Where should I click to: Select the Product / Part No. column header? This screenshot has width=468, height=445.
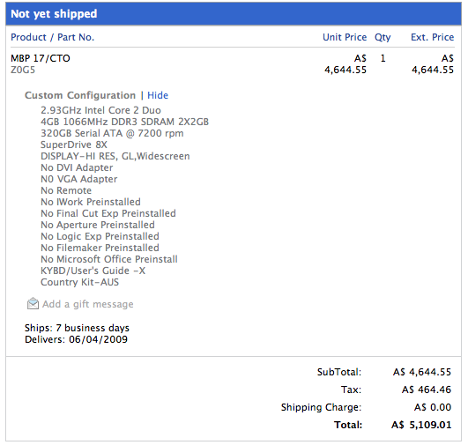pos(53,37)
